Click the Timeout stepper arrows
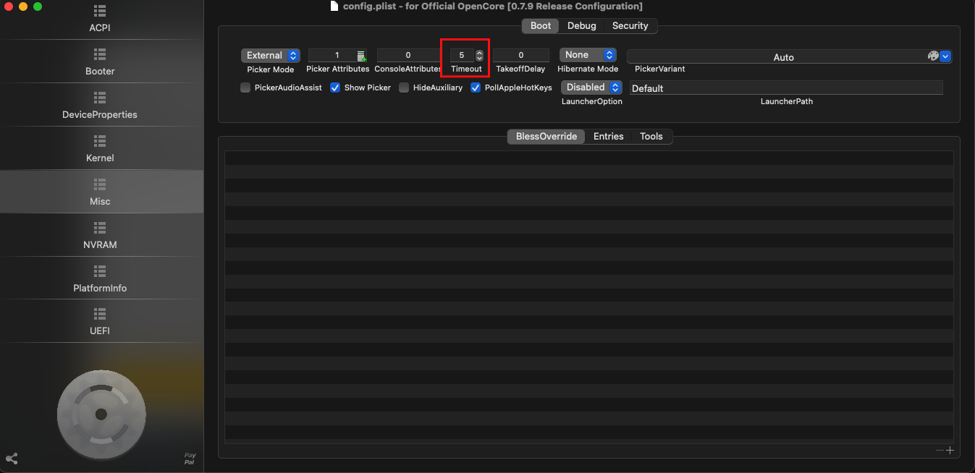The width and height of the screenshot is (975, 473). (x=479, y=56)
